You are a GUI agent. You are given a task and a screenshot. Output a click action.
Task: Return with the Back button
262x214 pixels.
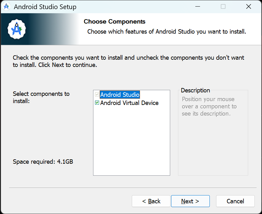tap(151, 201)
